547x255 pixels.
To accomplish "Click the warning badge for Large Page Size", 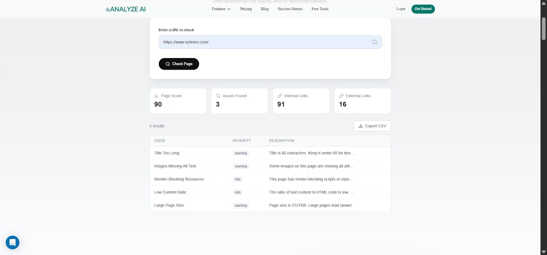I will coord(241,206).
